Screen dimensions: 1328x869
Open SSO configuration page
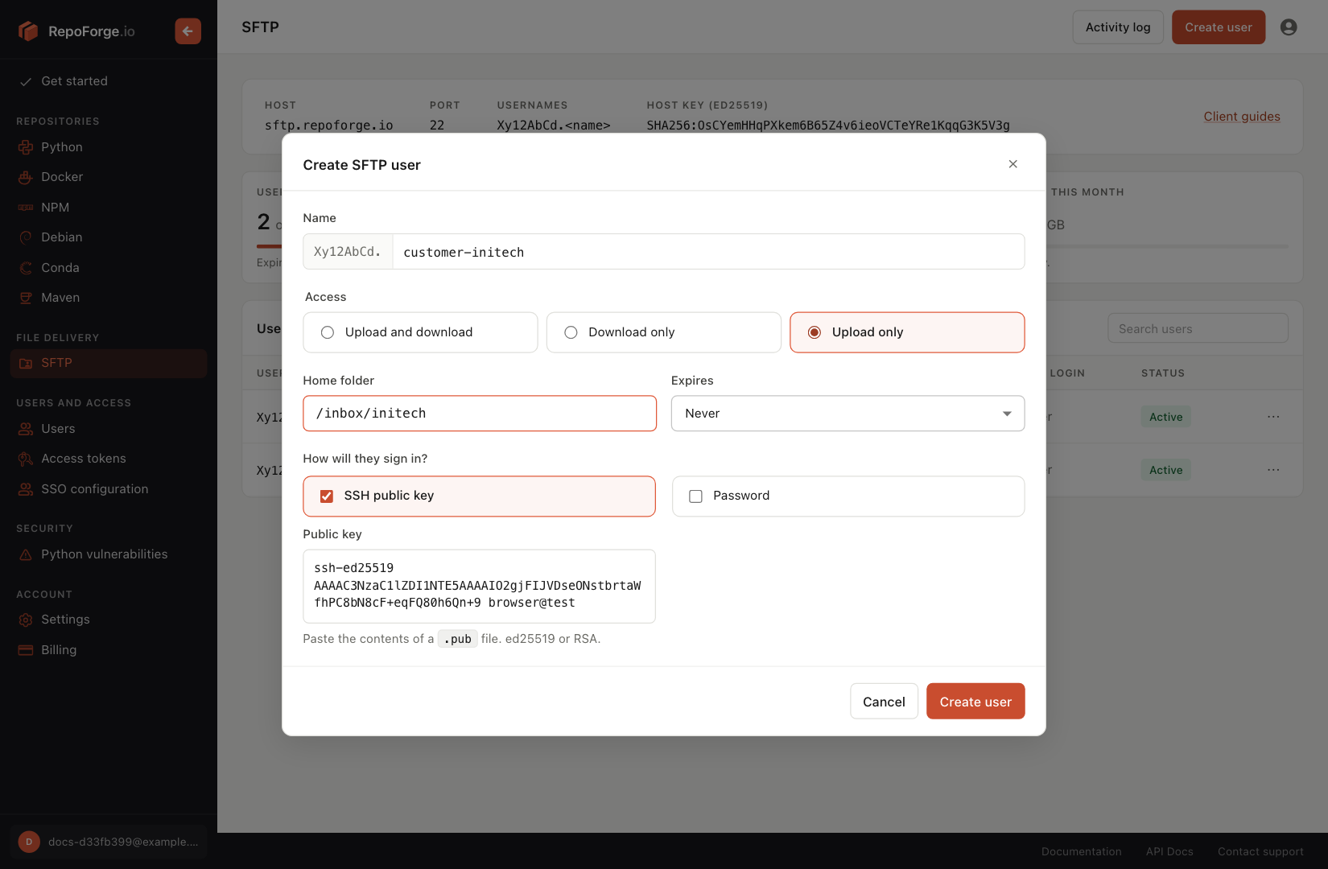[x=95, y=489]
